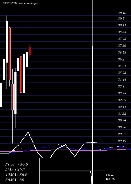Click the 30.94 price axis label
131x184 pixels.
pyautogui.click(x=122, y=120)
